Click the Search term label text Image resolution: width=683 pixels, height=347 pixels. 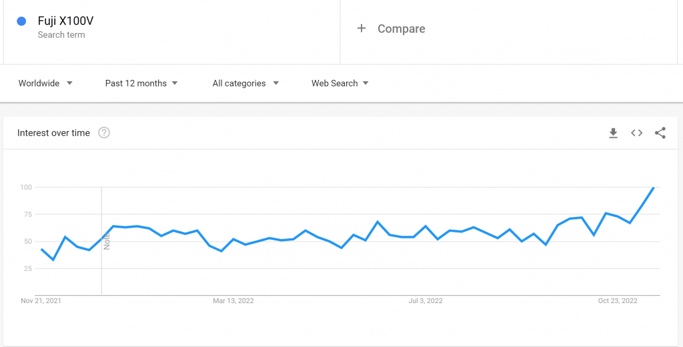click(x=61, y=35)
